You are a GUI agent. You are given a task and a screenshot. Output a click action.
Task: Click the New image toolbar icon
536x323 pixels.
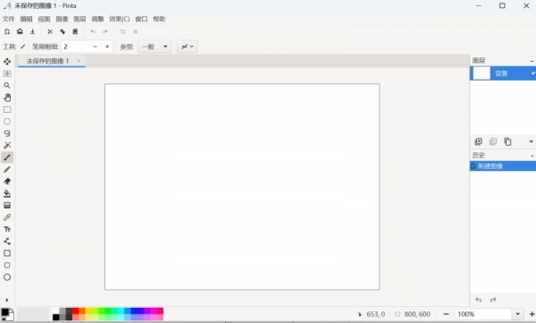point(7,31)
